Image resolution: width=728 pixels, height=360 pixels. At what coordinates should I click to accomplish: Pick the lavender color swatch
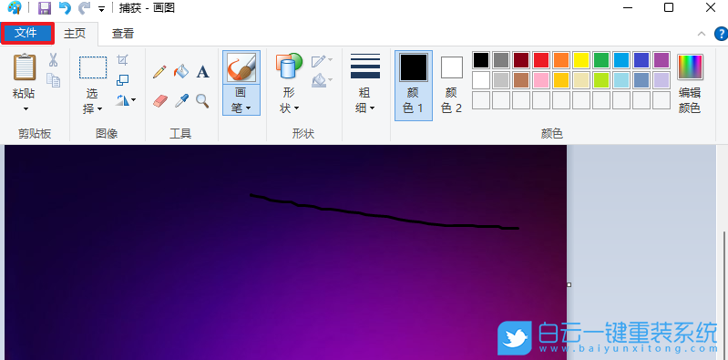coord(661,80)
